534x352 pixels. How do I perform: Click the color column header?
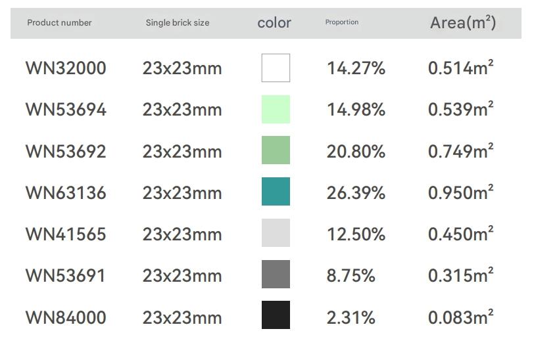(x=274, y=23)
